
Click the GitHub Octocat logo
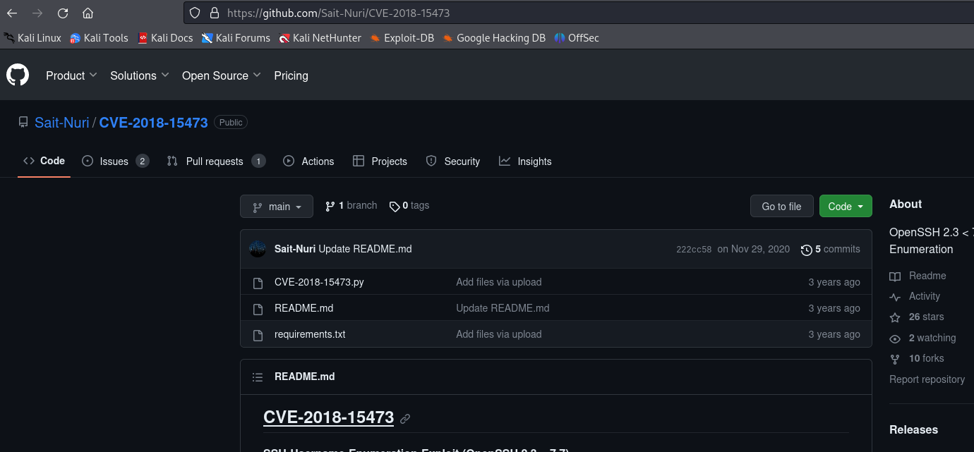click(x=18, y=75)
